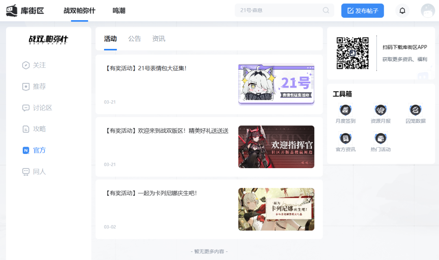The image size is (439, 260).
Task: Click 扫码下载库街区APP text
Action: [x=405, y=47]
